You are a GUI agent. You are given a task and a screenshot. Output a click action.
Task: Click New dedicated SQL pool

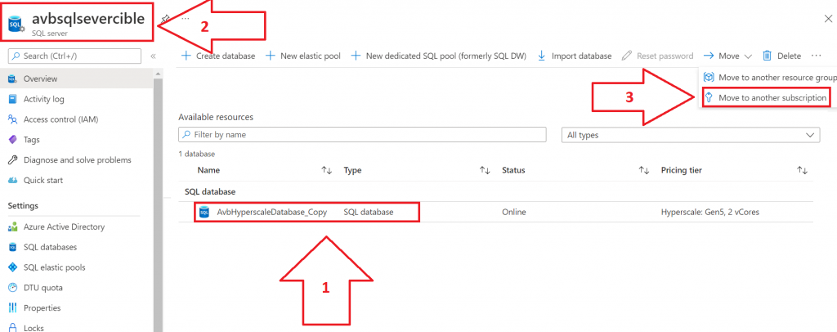[x=438, y=56]
